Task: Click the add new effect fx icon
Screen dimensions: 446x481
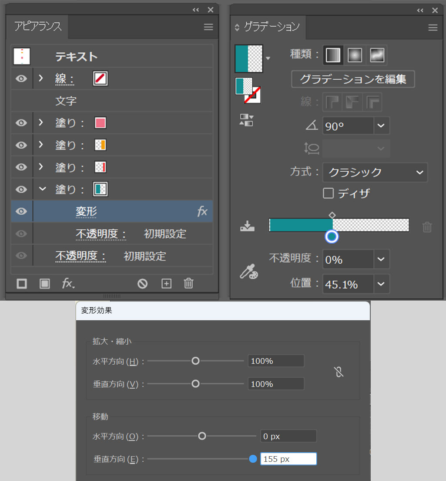Action: click(68, 284)
